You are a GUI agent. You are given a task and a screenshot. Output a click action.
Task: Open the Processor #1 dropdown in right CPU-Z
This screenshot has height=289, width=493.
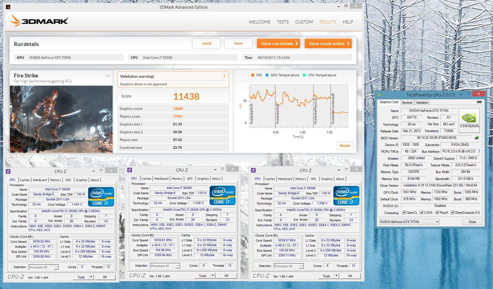coord(289,266)
